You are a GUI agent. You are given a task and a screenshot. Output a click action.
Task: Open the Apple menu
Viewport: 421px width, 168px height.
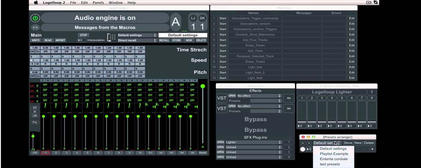coord(36,3)
